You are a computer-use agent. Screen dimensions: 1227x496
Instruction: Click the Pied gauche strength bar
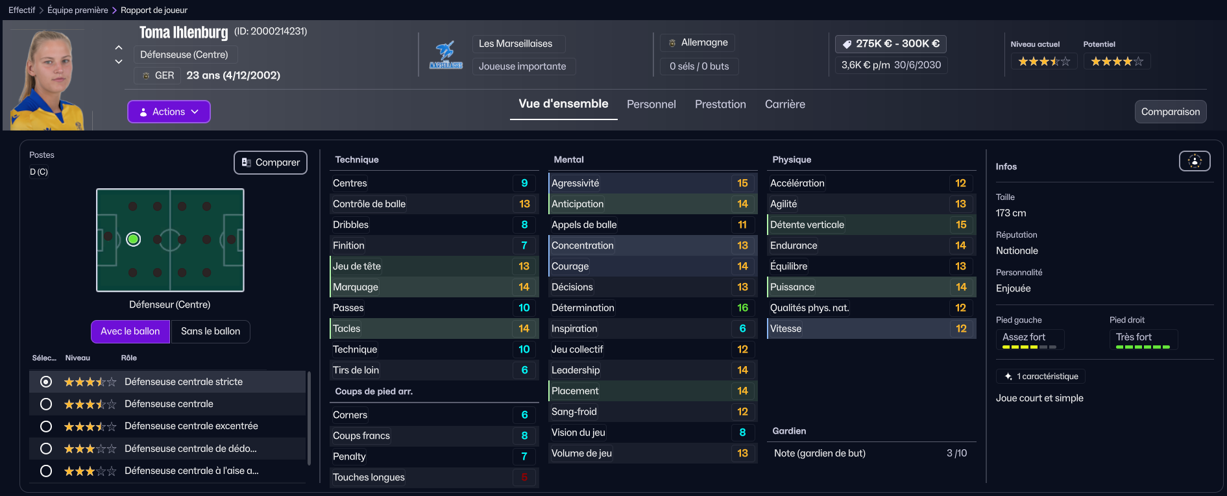(1029, 347)
